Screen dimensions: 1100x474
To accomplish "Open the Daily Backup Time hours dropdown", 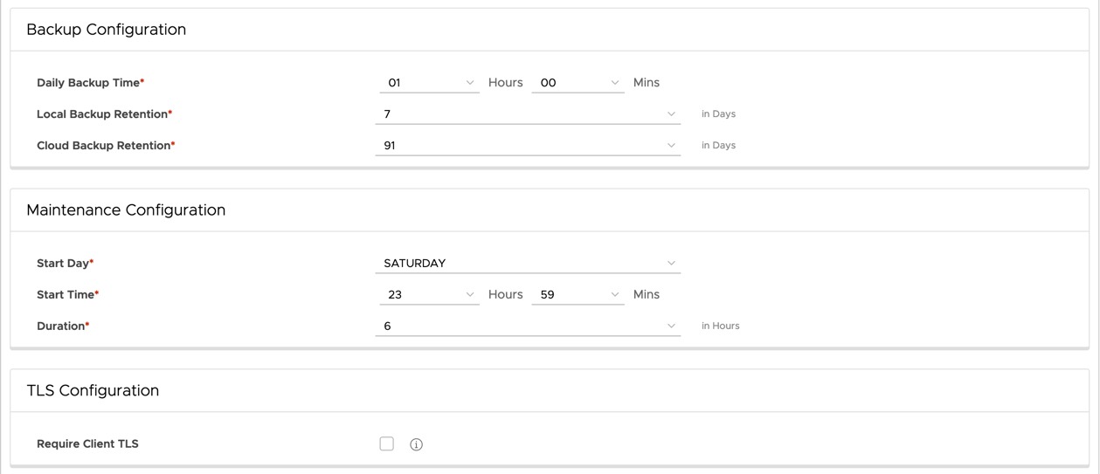I will pos(429,83).
